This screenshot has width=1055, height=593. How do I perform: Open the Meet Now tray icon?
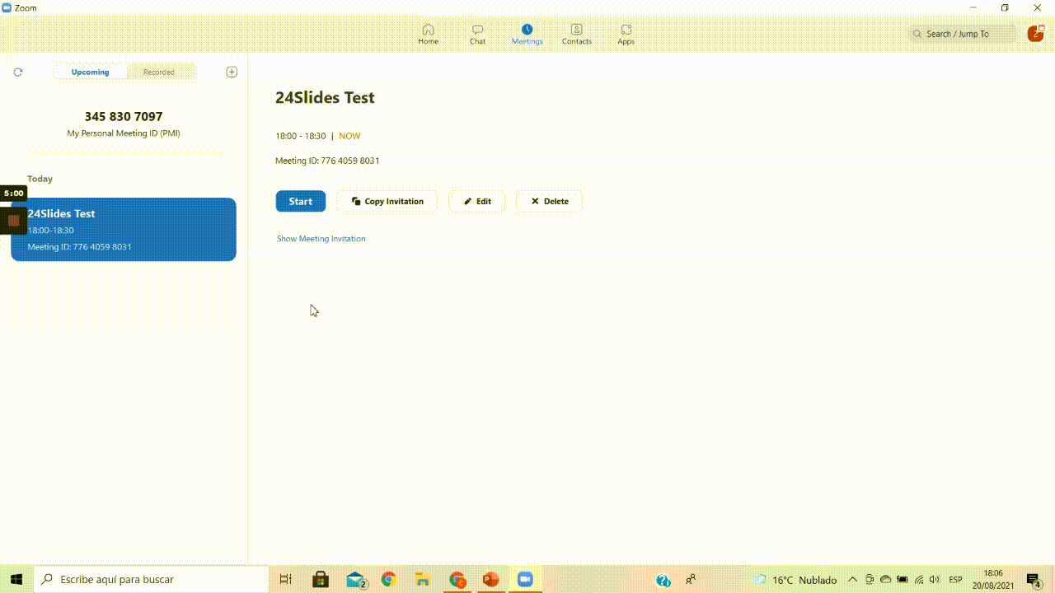pos(869,580)
